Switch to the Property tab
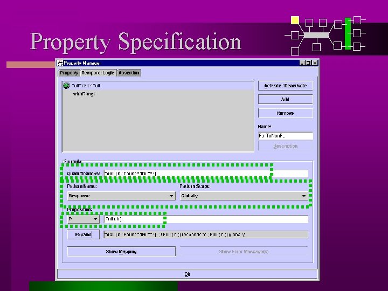This screenshot has width=388, height=291. 69,73
